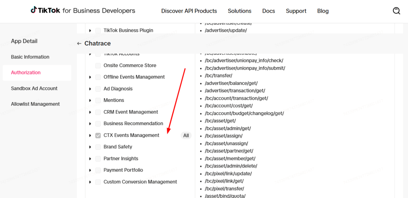
Task: Enable the Brand Safety checkbox
Action: tap(98, 147)
